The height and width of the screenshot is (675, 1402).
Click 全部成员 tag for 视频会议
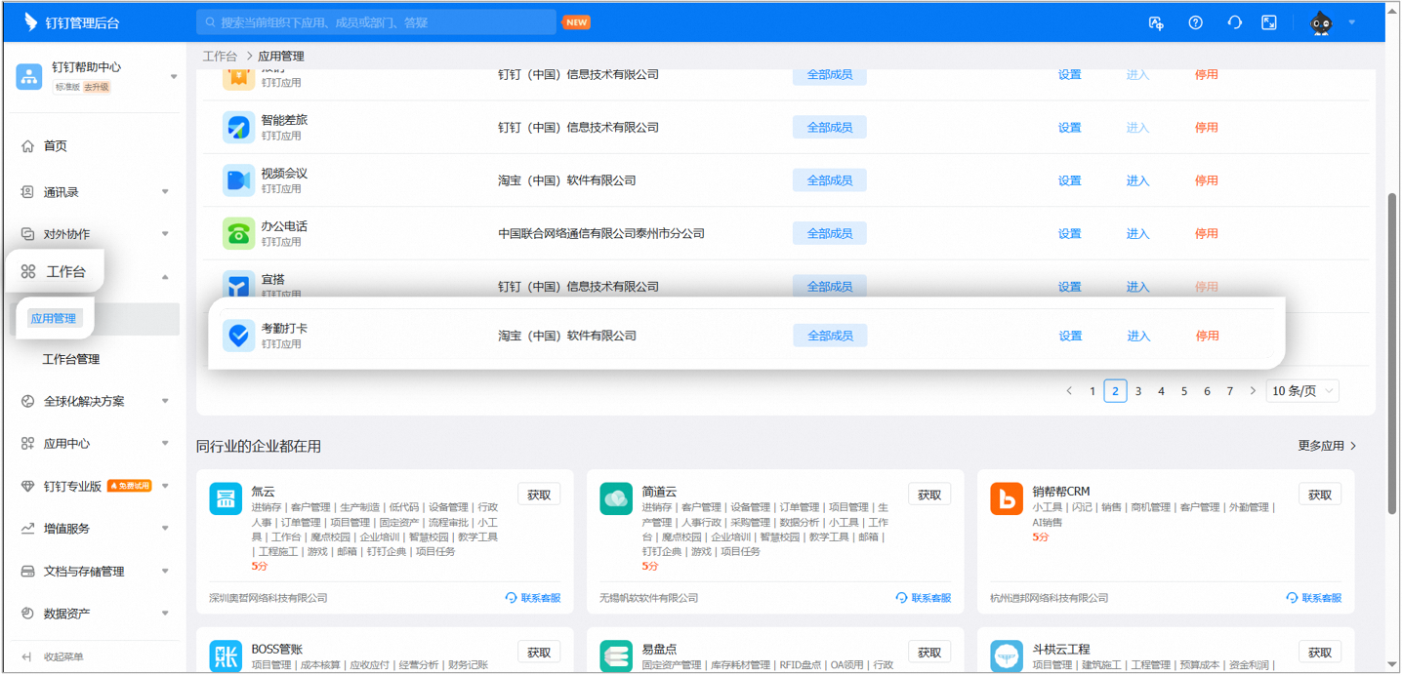[x=830, y=180]
